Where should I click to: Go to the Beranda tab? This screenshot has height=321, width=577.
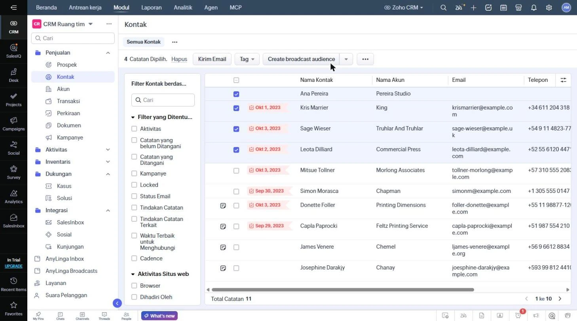coord(46,8)
